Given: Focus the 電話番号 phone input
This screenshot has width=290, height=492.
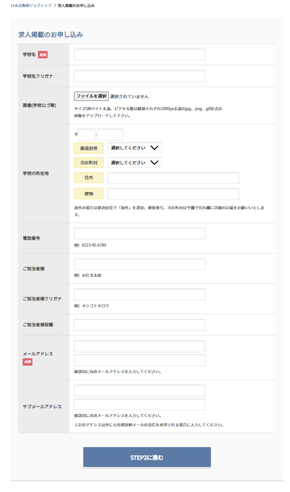Looking at the screenshot, I should pyautogui.click(x=139, y=234).
